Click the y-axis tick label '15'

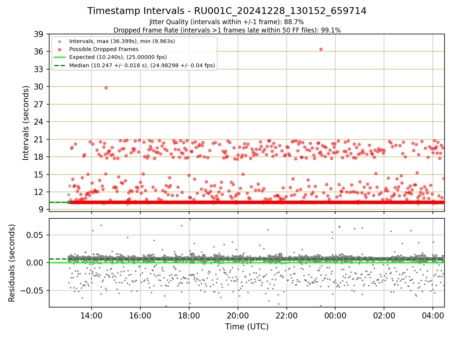coord(39,175)
